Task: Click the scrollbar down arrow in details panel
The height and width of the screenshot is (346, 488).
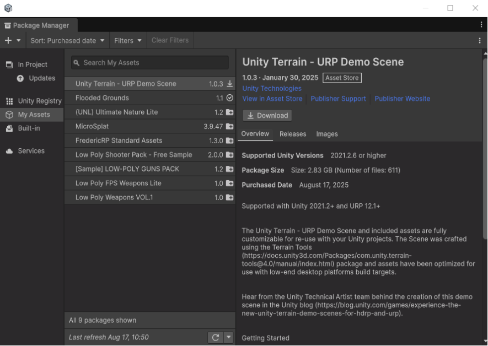Action: pos(485,343)
